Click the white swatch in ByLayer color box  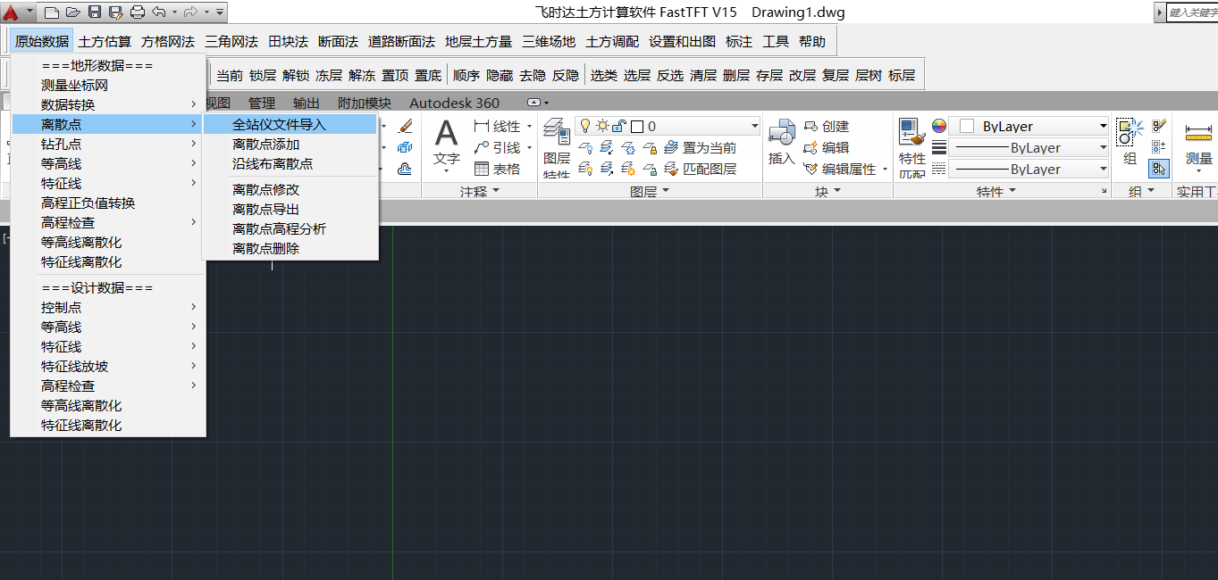click(966, 127)
